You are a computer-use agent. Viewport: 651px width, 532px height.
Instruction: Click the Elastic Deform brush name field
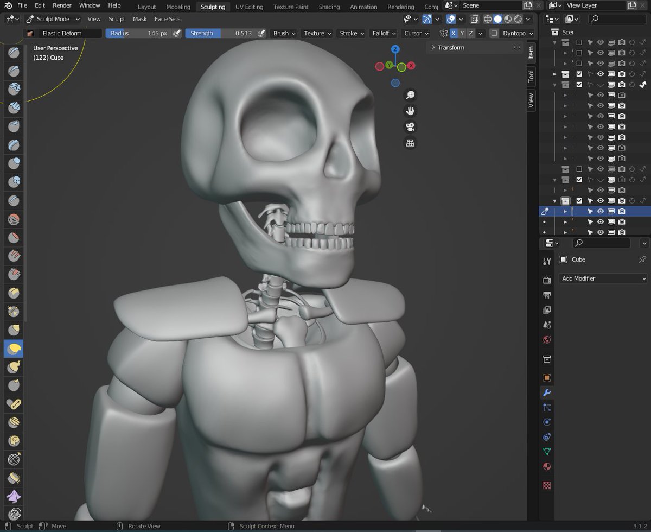71,33
